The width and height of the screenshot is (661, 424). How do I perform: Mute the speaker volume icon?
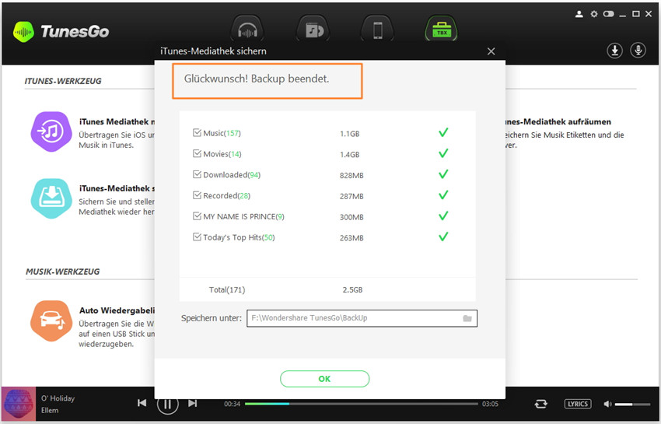607,405
